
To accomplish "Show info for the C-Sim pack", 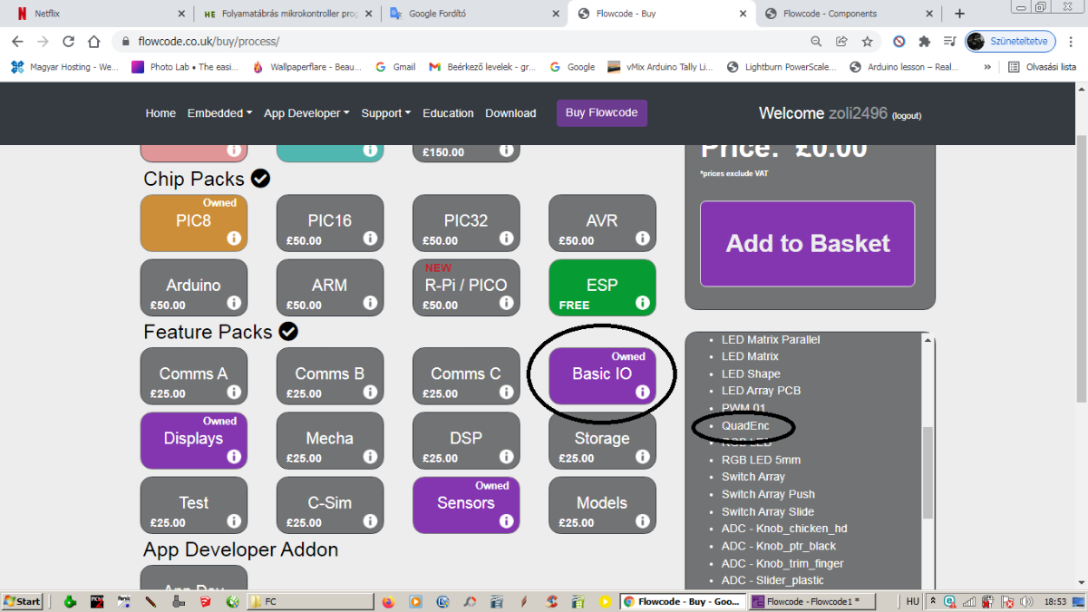I will click(370, 520).
